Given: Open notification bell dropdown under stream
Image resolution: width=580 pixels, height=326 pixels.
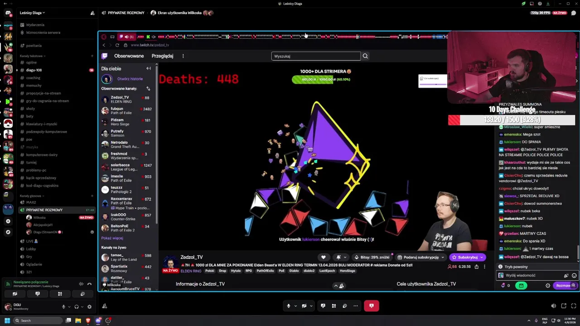Looking at the screenshot, I should point(341,257).
